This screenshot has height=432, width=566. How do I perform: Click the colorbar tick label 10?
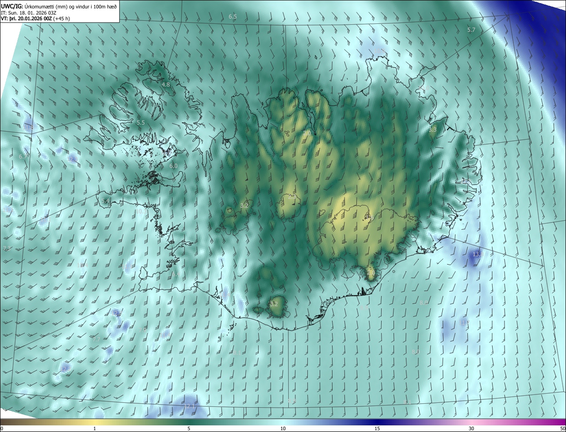point(283,428)
